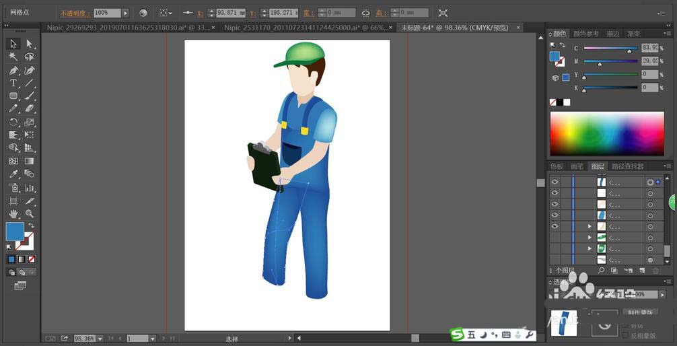The image size is (677, 346).
Task: Show the hidden green cap layer
Action: [555, 249]
